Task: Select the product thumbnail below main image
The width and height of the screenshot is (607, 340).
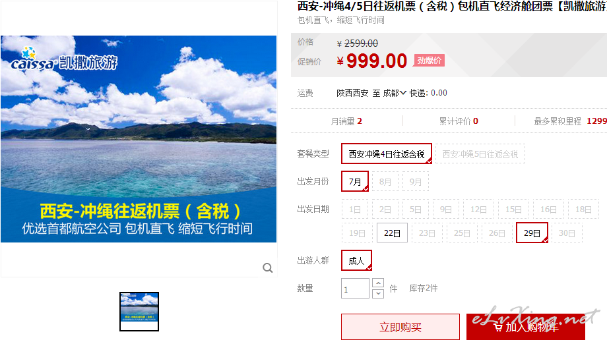Action: click(139, 312)
